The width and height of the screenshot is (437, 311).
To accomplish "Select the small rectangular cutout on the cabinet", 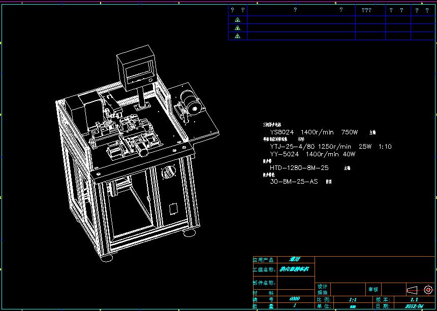I will [173, 209].
